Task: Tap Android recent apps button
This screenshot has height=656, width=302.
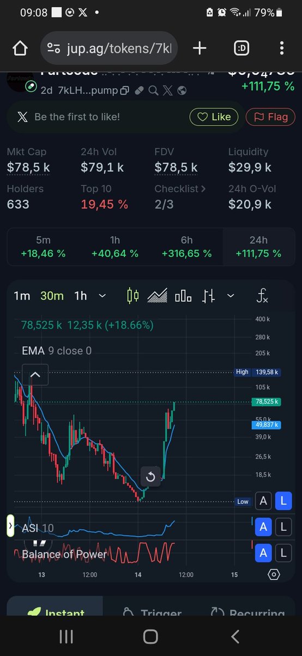Action: (x=66, y=636)
